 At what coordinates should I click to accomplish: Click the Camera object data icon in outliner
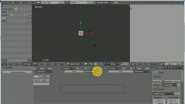(12, 15)
